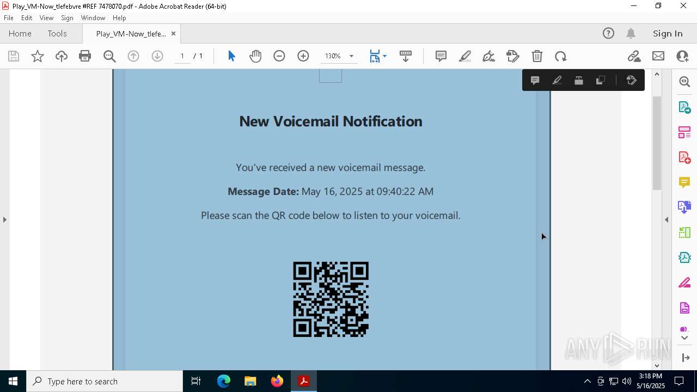Open the search tool in right pane
697x392 pixels.
click(x=684, y=82)
